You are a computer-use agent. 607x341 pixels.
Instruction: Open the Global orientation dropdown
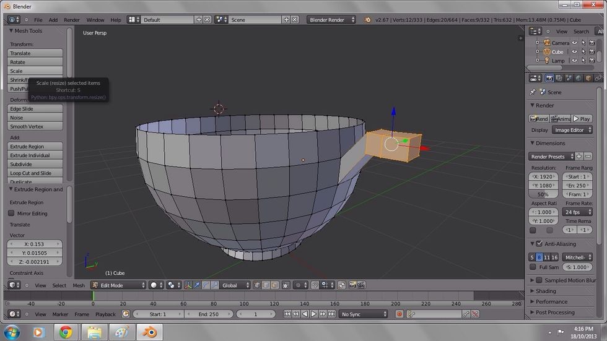click(235, 285)
